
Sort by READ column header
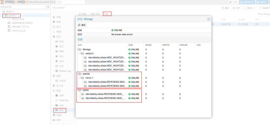click(x=152, y=45)
